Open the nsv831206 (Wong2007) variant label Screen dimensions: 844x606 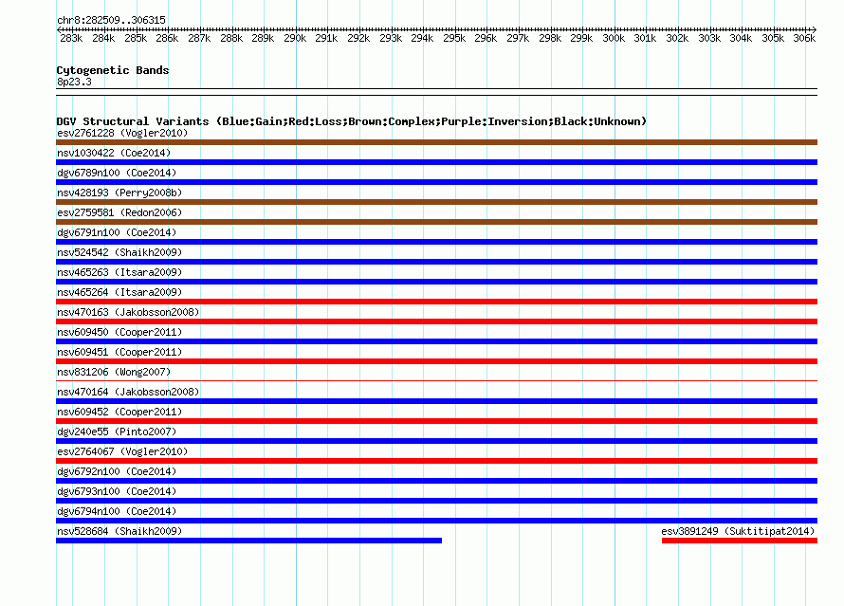[114, 372]
